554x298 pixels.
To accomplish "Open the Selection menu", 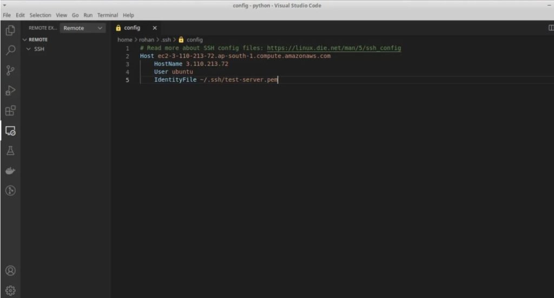I will point(40,15).
